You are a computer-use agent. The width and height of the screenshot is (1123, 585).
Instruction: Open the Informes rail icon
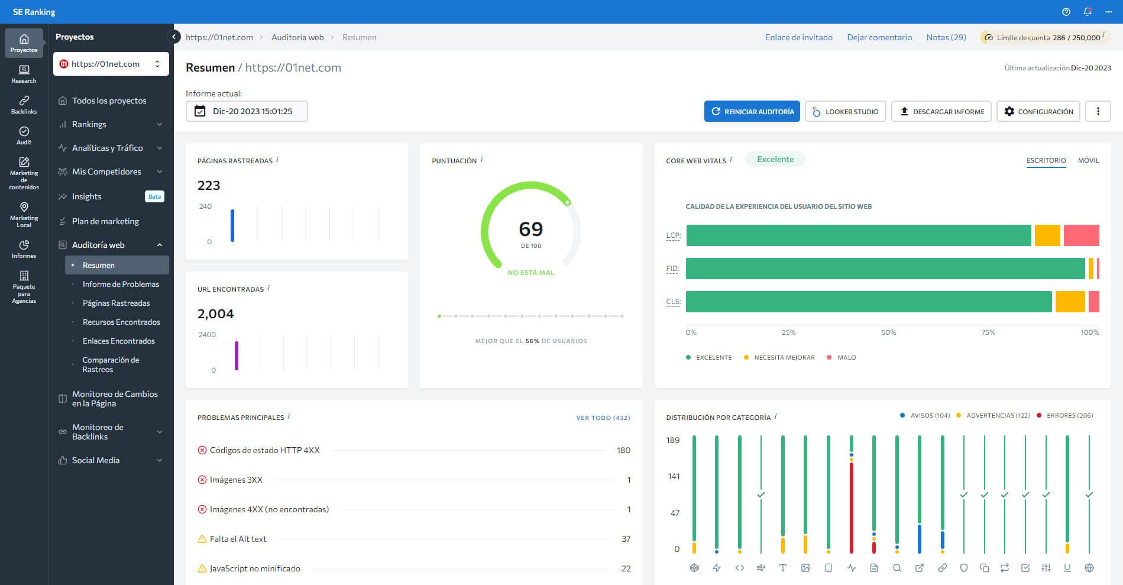[24, 249]
